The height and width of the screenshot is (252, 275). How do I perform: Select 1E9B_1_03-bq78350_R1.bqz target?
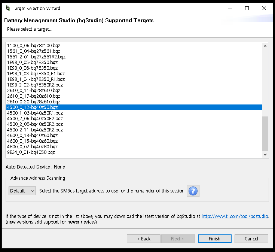tap(134, 74)
